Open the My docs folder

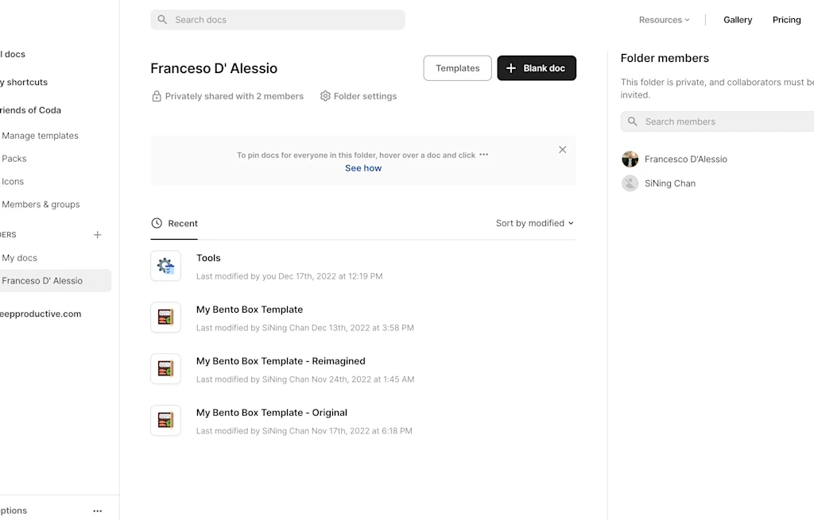[x=19, y=258]
